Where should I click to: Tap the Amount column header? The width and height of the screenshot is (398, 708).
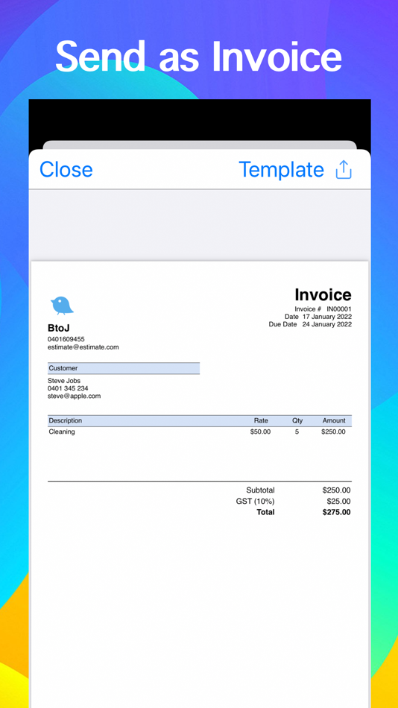tap(334, 421)
